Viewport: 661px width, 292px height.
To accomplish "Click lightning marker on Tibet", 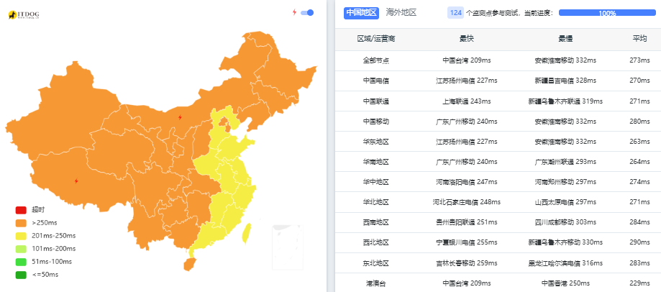I will pos(76,181).
